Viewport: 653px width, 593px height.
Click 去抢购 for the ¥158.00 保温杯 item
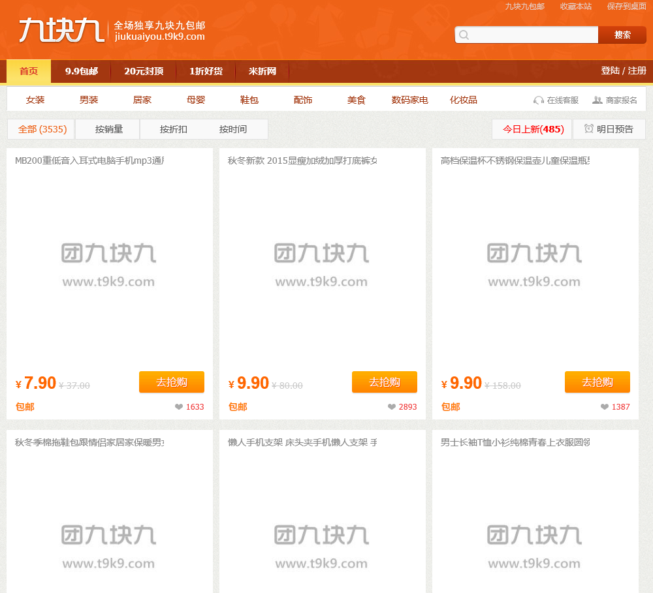tap(597, 382)
